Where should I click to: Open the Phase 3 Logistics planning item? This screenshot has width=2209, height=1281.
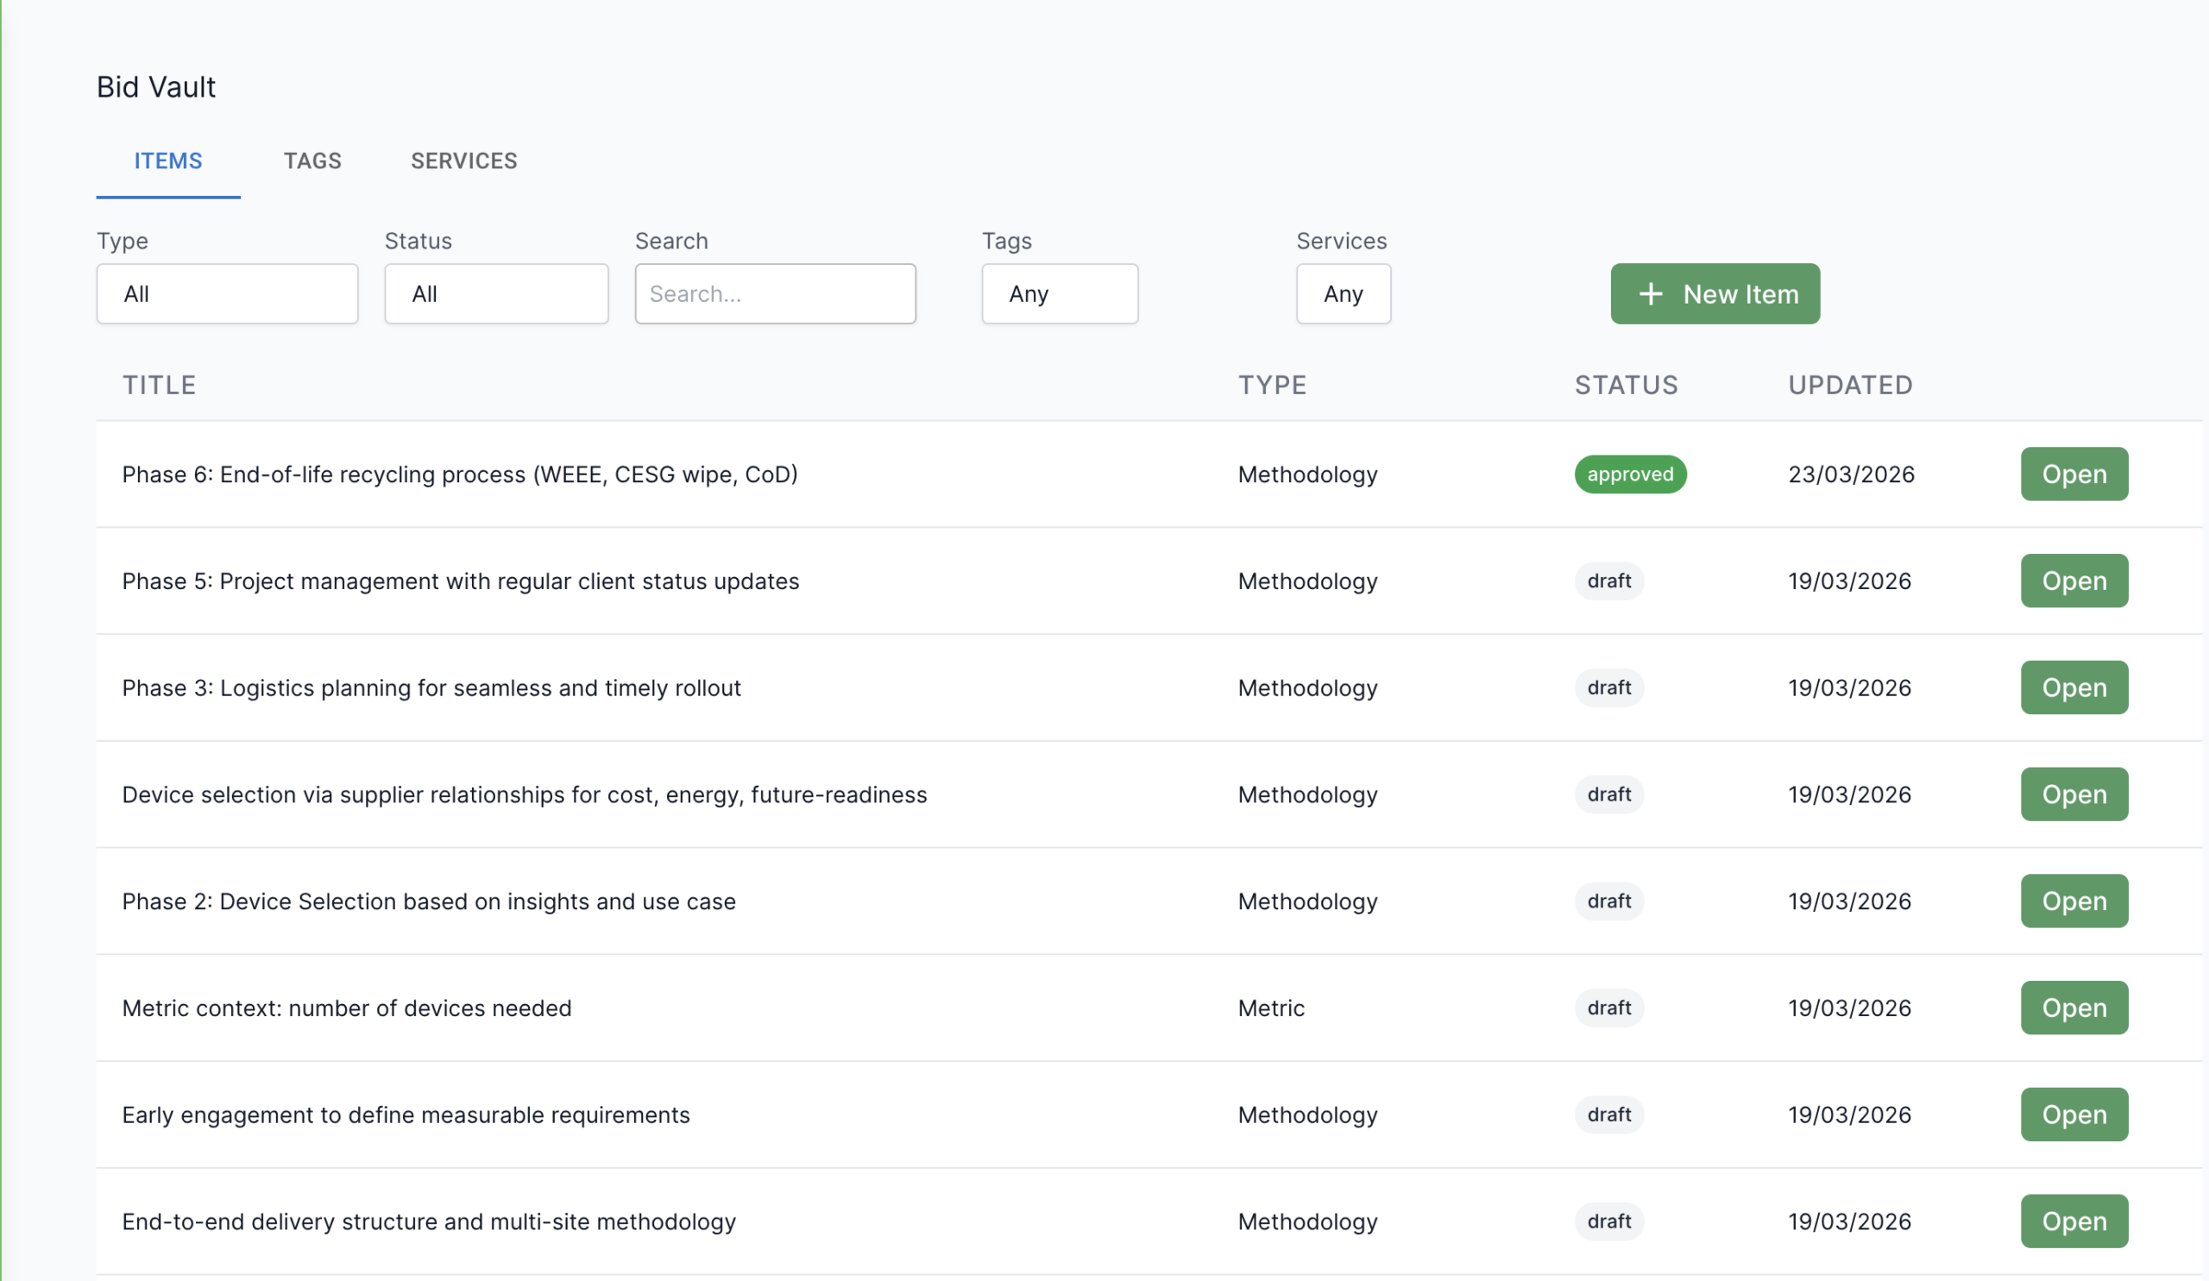pyautogui.click(x=2074, y=688)
